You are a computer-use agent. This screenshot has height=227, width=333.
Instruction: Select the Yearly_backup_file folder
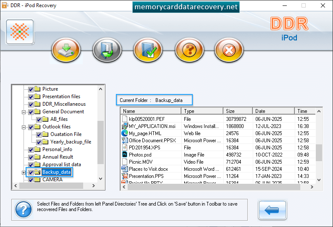click(71, 142)
